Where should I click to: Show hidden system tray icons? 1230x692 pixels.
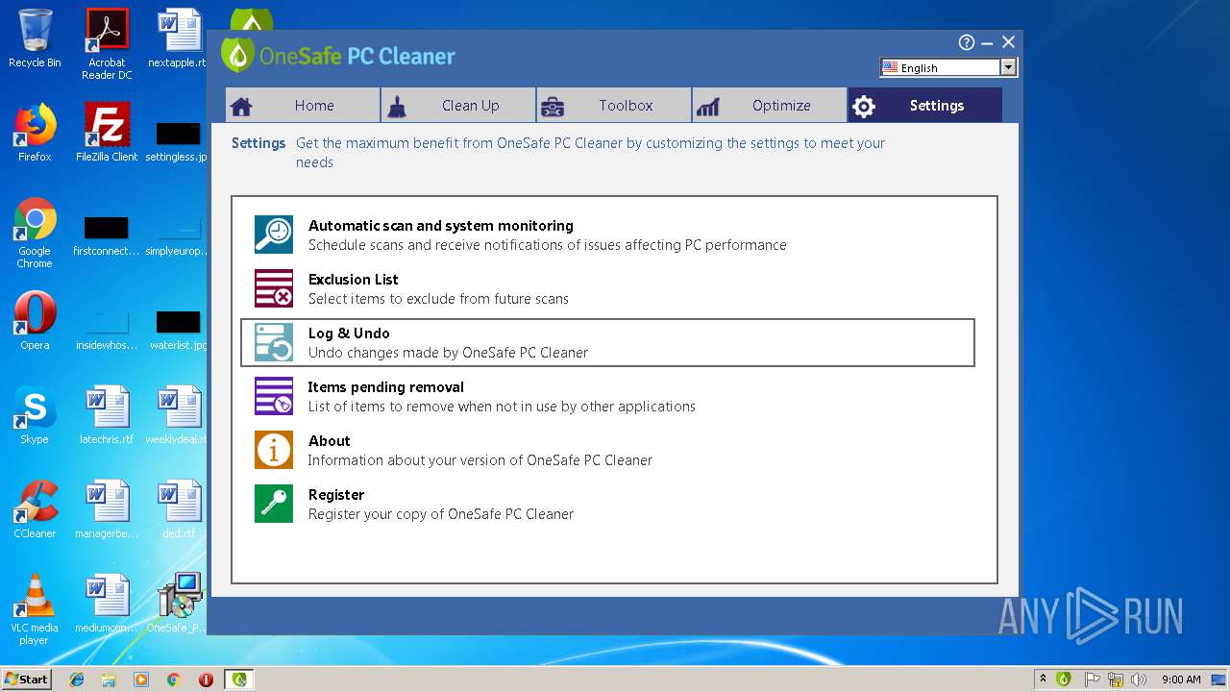point(1043,679)
